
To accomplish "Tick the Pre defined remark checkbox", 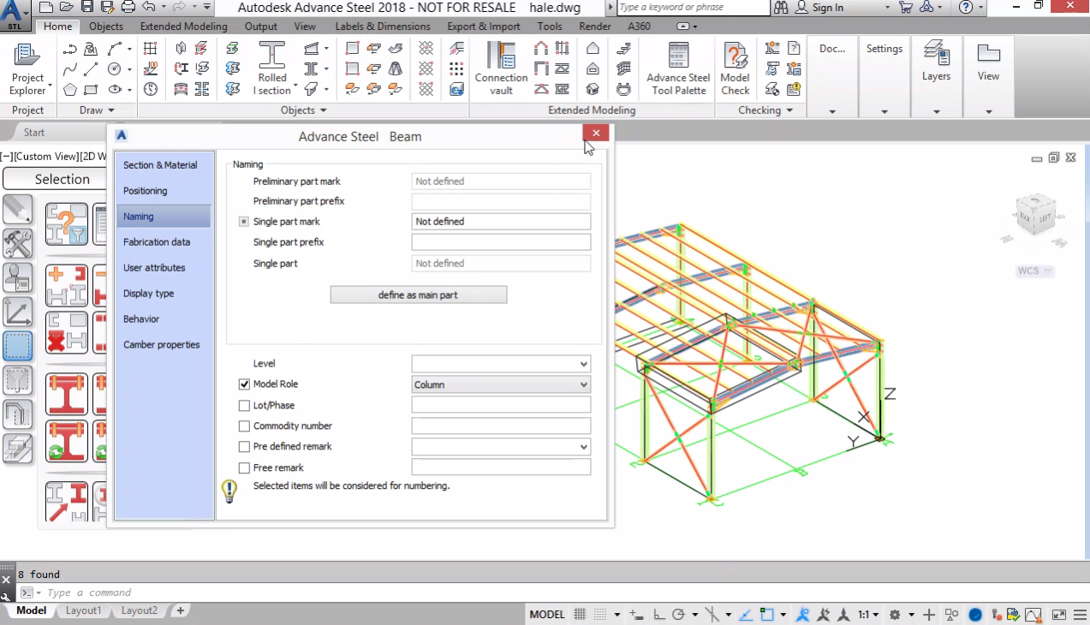I will pos(244,447).
